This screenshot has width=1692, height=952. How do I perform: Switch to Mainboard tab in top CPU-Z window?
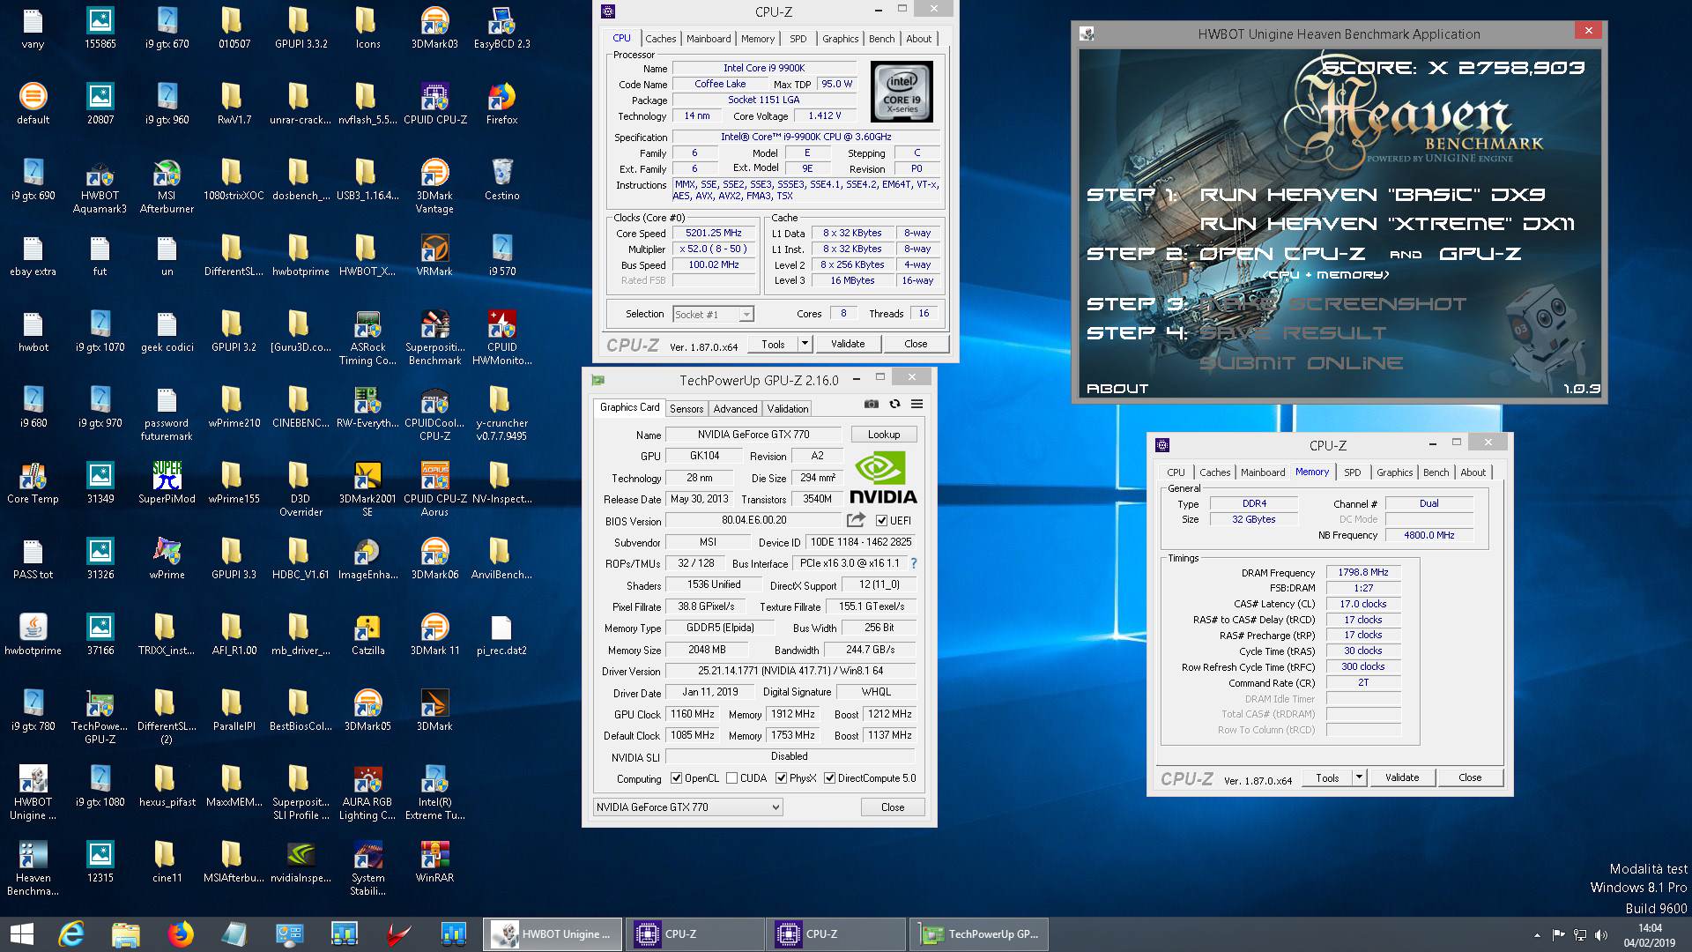click(709, 39)
